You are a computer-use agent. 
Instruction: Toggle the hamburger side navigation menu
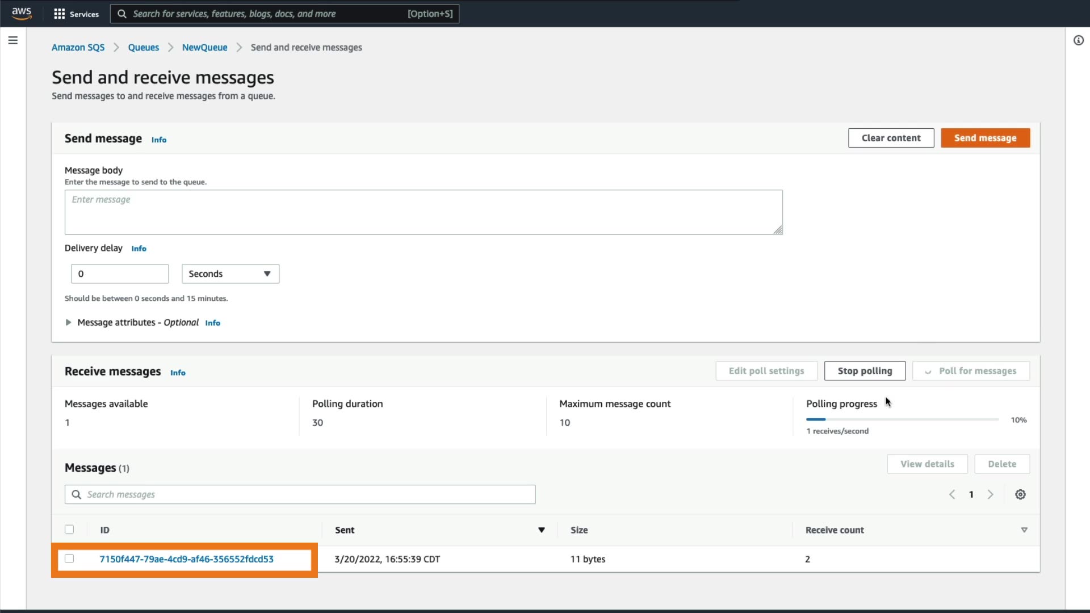tap(13, 40)
